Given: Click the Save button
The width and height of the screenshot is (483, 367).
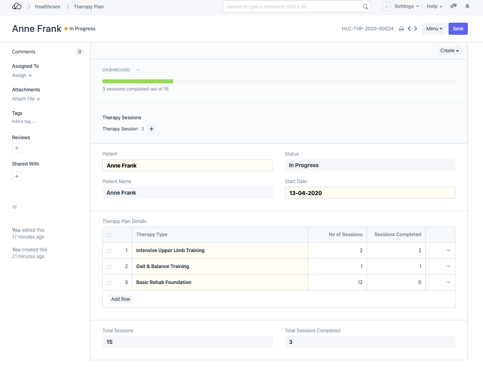Looking at the screenshot, I should click(x=458, y=29).
